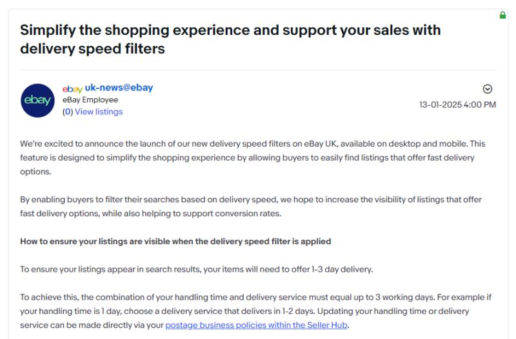Click the round eBay profile avatar

coord(37,100)
